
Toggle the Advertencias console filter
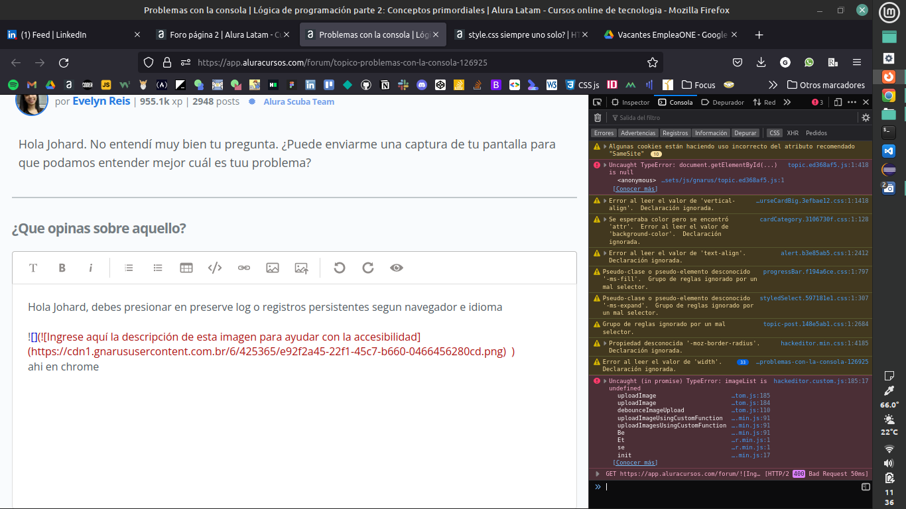click(x=638, y=133)
